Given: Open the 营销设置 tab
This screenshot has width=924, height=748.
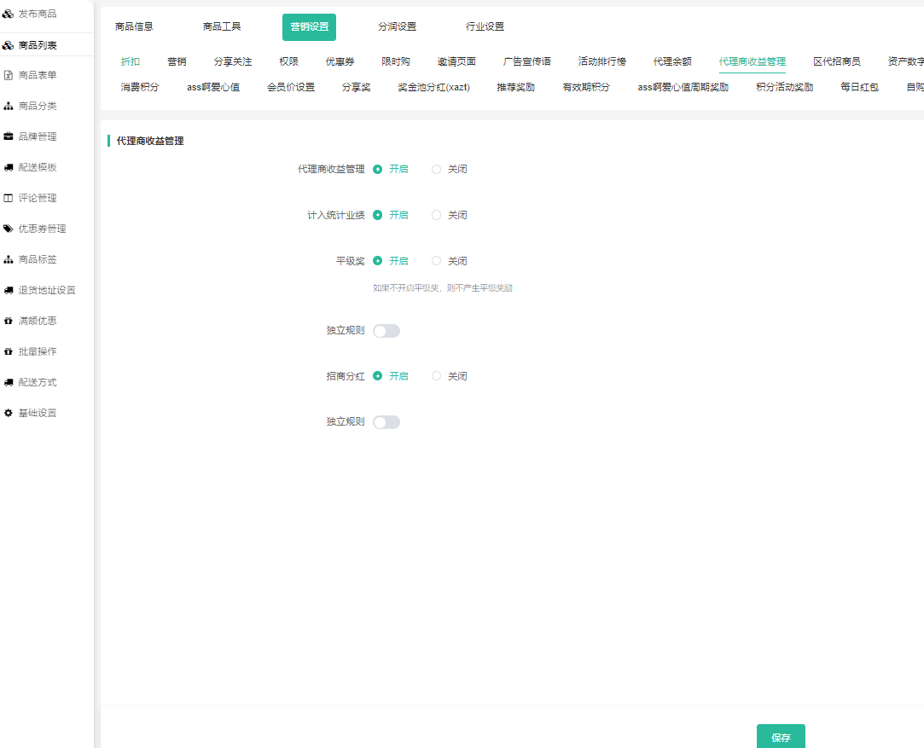Looking at the screenshot, I should click(x=310, y=27).
